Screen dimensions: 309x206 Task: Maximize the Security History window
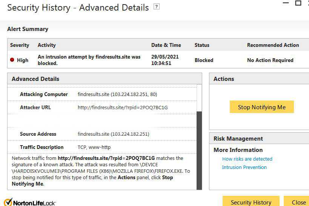tap(298, 3)
